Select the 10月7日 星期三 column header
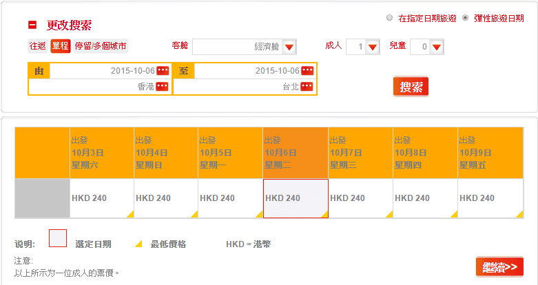 [360, 153]
